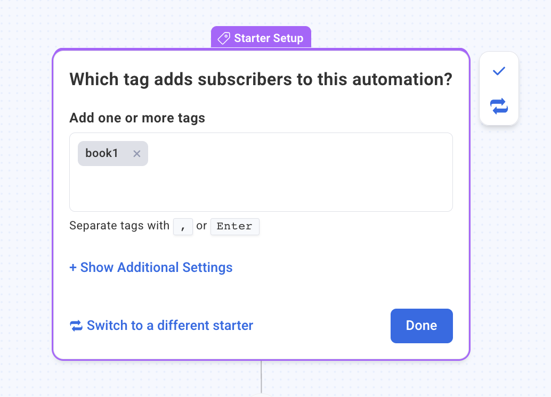The height and width of the screenshot is (397, 551).
Task: Open 'Switch to a different starter'
Action: pos(169,325)
